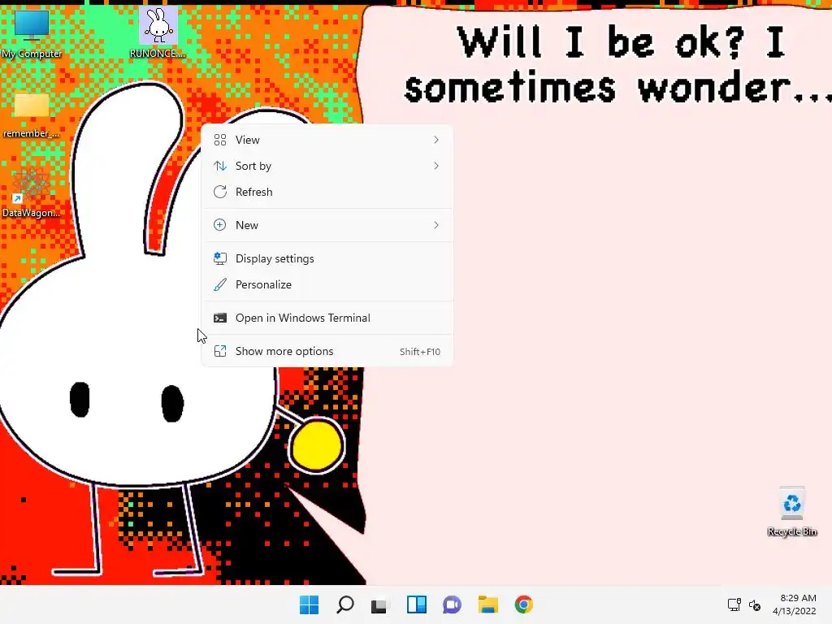Click the New plus-circle icon
The image size is (832, 624).
coord(219,225)
